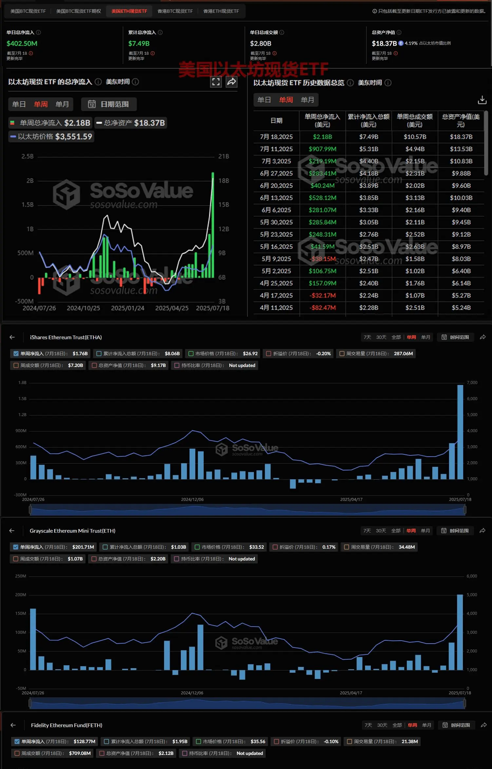Viewport: 492px width, 769px height.
Task: Click red clock icon under $402.50M
Action: click(31, 53)
